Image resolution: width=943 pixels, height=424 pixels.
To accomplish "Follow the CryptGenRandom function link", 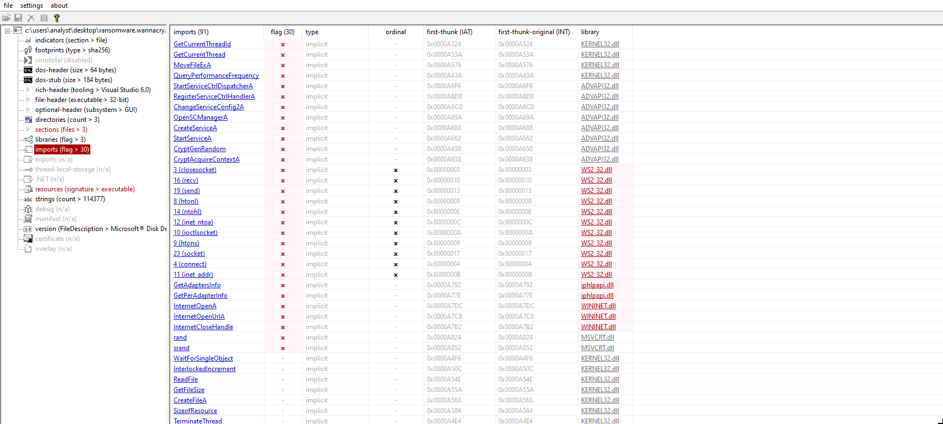I will click(199, 149).
